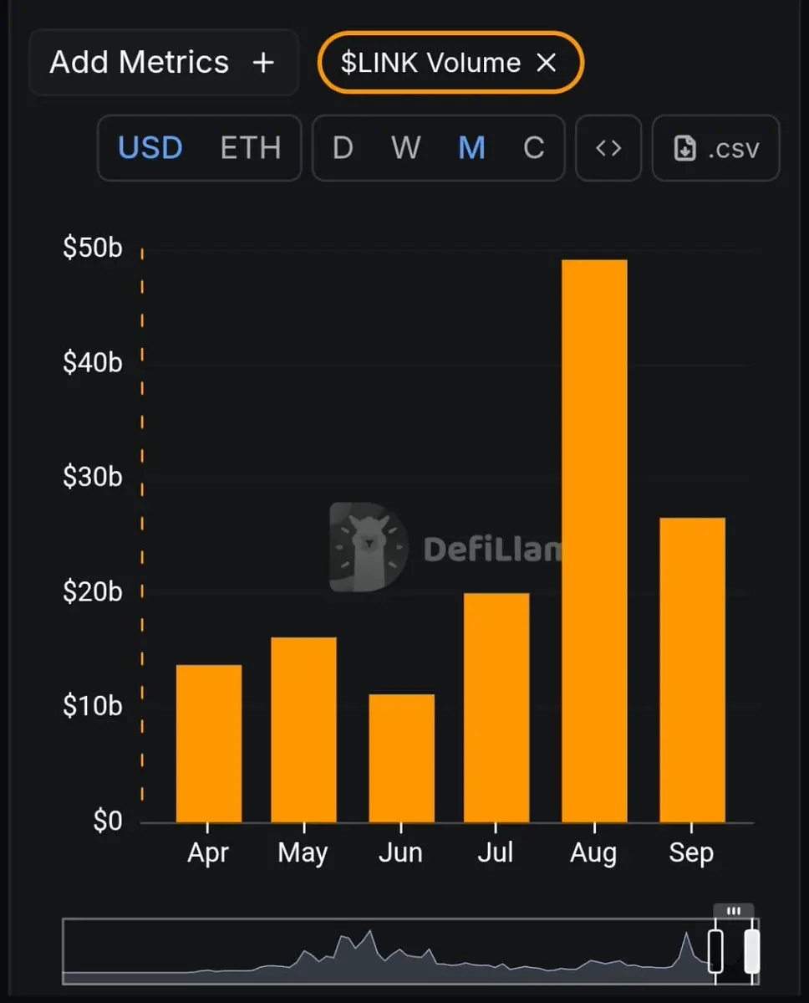This screenshot has width=809, height=1003.
Task: Click the grip handle above the range selector
Action: click(734, 911)
